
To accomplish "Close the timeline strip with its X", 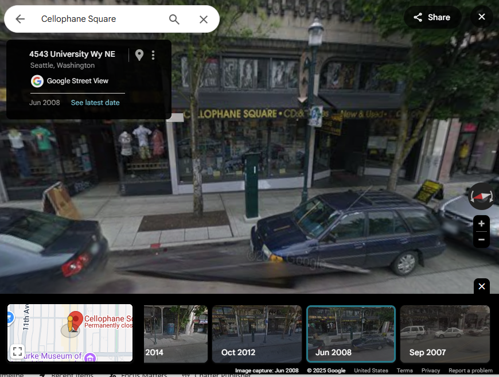I will coord(482,286).
